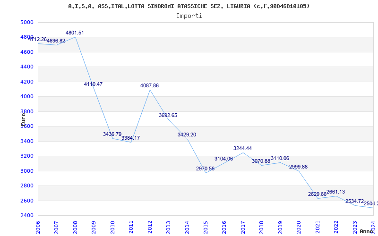This screenshot has width=378, height=236.
Task: Select the 4087.86 data label
Action: click(x=149, y=86)
